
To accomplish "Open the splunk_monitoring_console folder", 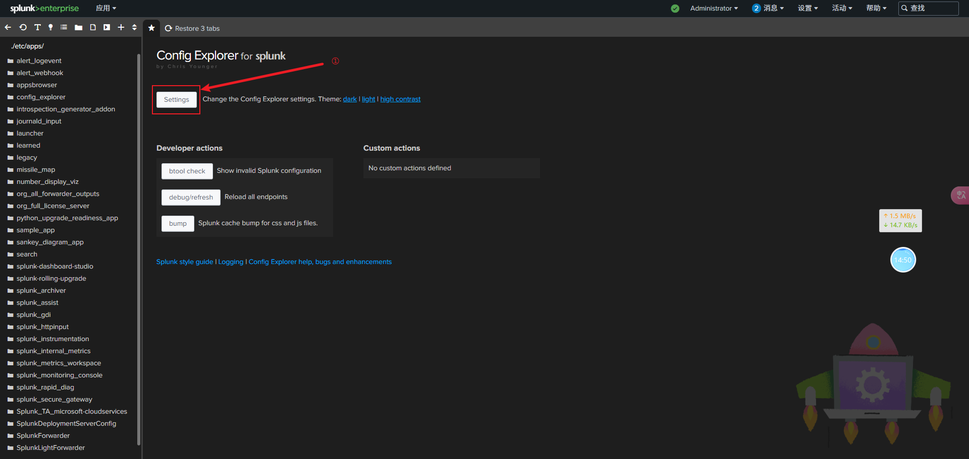I will point(59,375).
